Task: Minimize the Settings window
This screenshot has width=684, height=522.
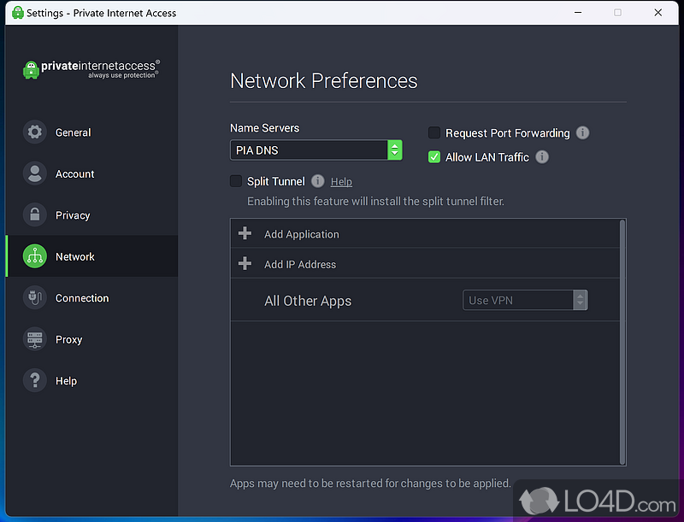Action: click(578, 13)
